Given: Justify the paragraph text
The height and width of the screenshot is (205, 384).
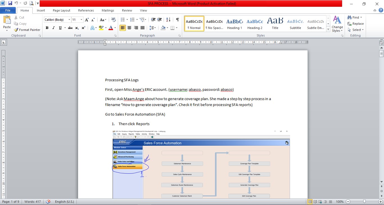Looking at the screenshot, I should (x=143, y=28).
